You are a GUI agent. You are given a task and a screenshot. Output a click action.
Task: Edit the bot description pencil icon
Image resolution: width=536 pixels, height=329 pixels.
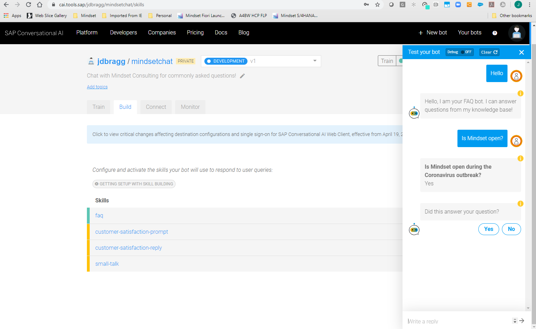242,76
